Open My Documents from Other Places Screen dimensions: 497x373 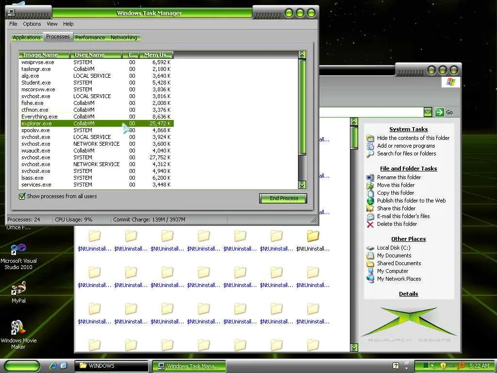(x=394, y=255)
